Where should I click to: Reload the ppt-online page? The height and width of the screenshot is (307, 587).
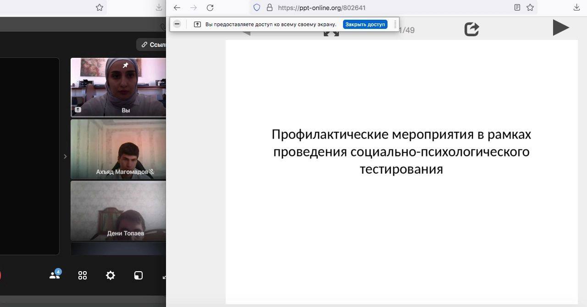point(210,7)
